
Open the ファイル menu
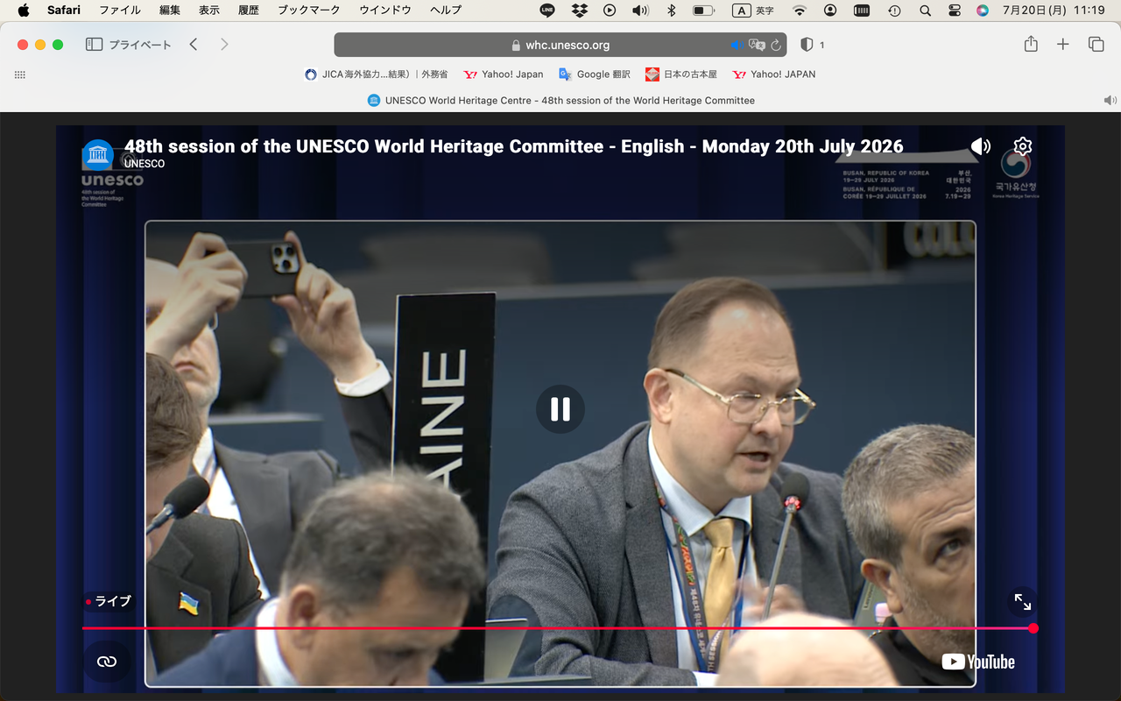pos(120,11)
